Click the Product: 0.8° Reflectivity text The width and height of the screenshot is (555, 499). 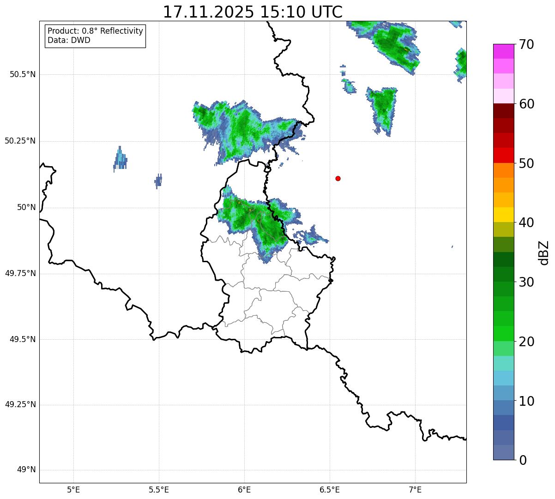tap(96, 31)
